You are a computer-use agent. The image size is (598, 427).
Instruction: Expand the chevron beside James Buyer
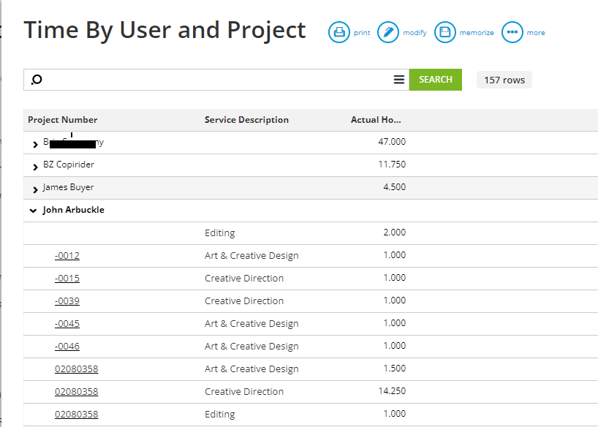click(x=35, y=189)
